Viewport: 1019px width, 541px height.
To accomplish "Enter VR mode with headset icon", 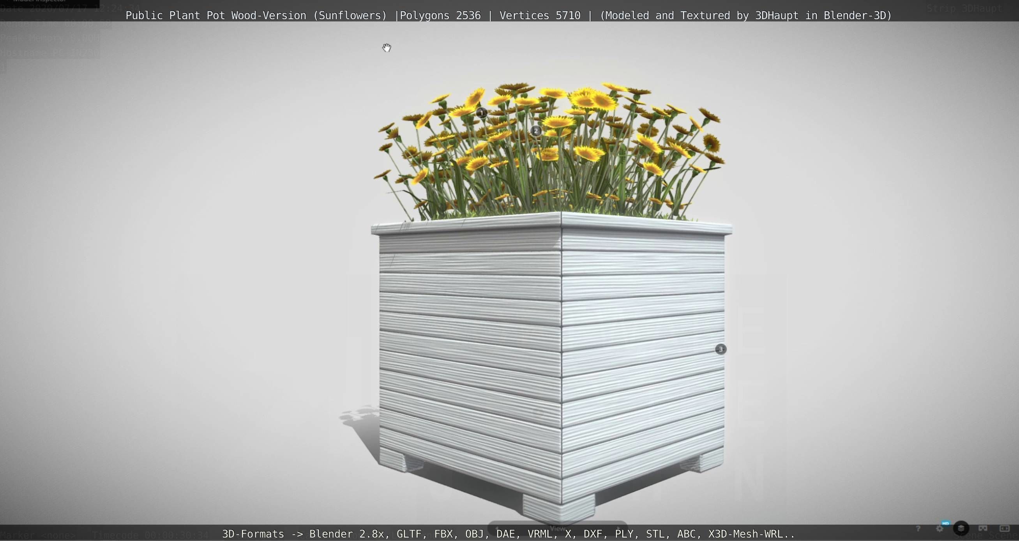I will point(983,529).
